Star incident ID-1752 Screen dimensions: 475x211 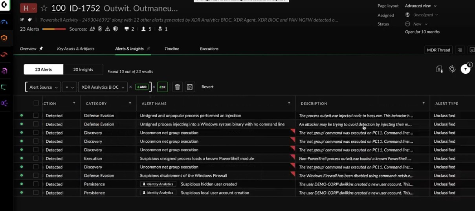[44, 8]
